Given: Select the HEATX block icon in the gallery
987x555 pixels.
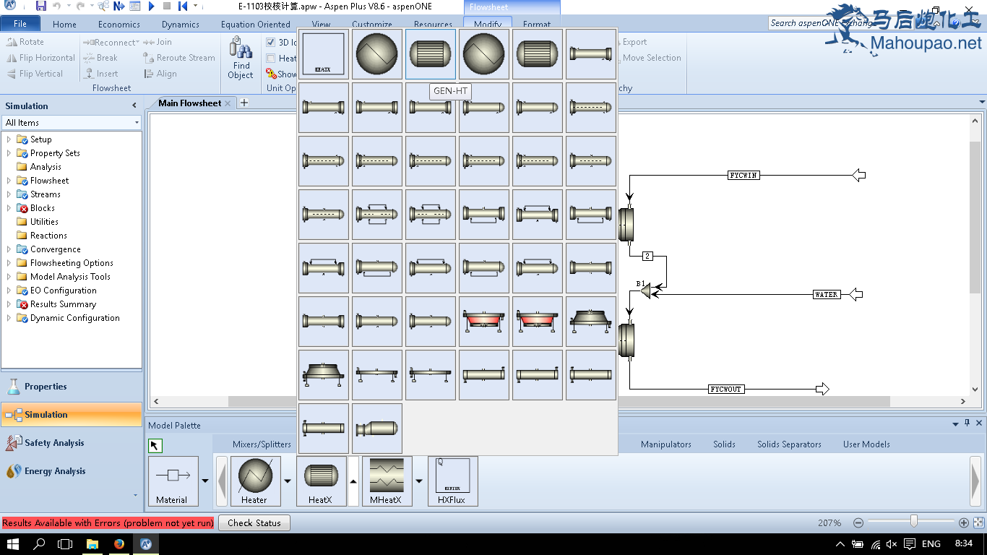Looking at the screenshot, I should [x=324, y=54].
